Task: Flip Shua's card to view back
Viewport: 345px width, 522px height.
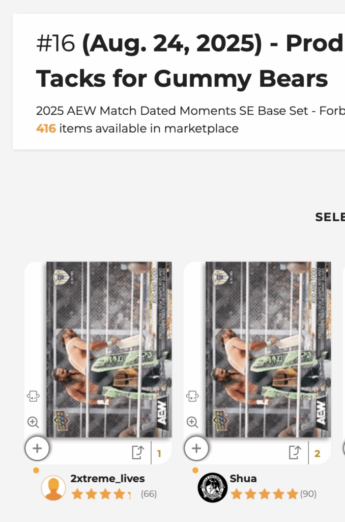Action: point(192,396)
